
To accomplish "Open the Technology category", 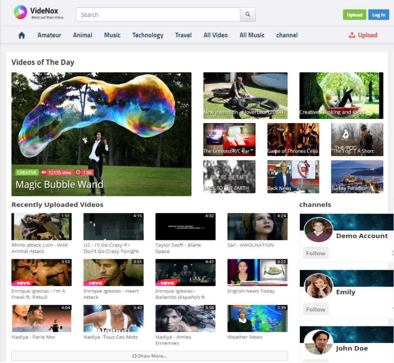I will click(x=148, y=35).
